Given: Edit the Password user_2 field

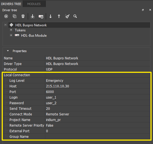Looking at the screenshot, I should tap(97, 103).
